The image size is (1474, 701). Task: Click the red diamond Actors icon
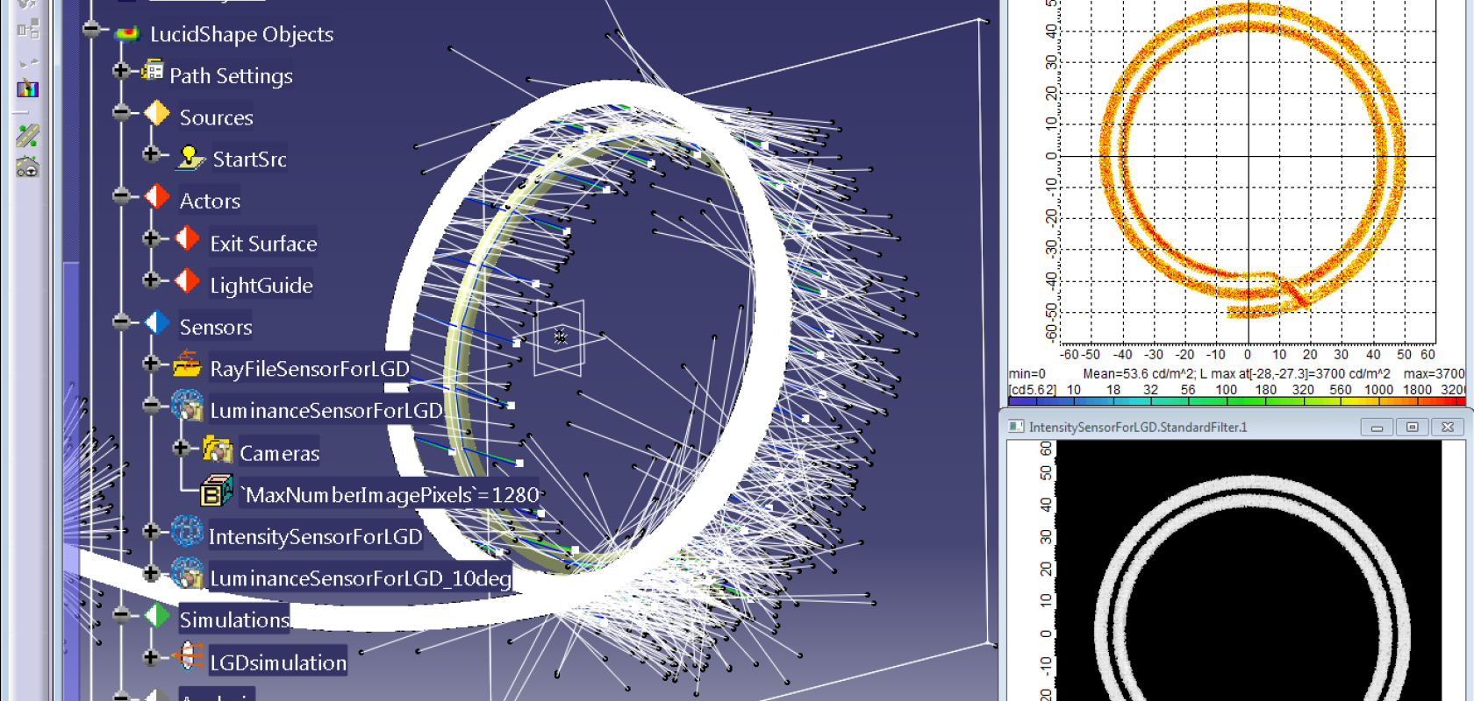coord(156,196)
